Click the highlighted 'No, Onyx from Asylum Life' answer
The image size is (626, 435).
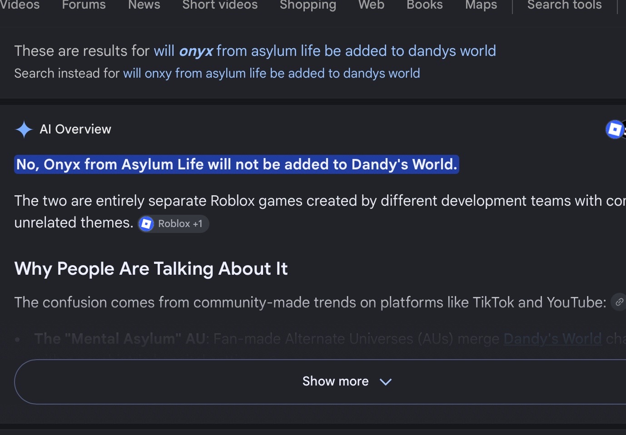click(x=237, y=164)
